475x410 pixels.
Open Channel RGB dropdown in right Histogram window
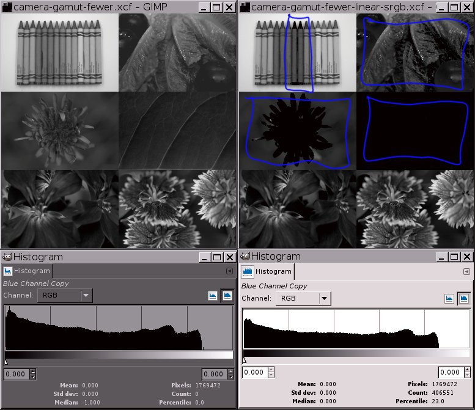pos(303,298)
